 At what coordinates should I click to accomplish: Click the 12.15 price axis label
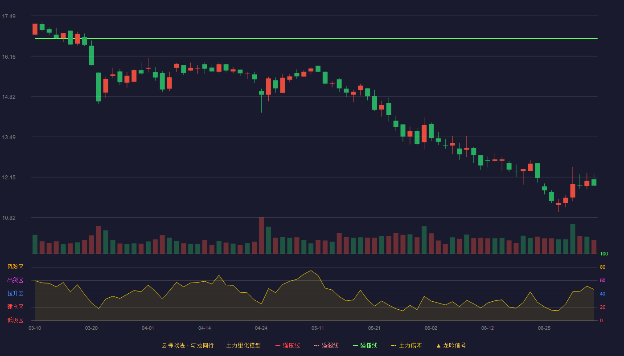point(8,178)
